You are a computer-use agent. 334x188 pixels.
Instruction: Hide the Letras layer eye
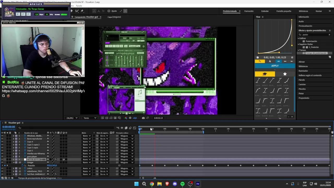click(x=2, y=168)
